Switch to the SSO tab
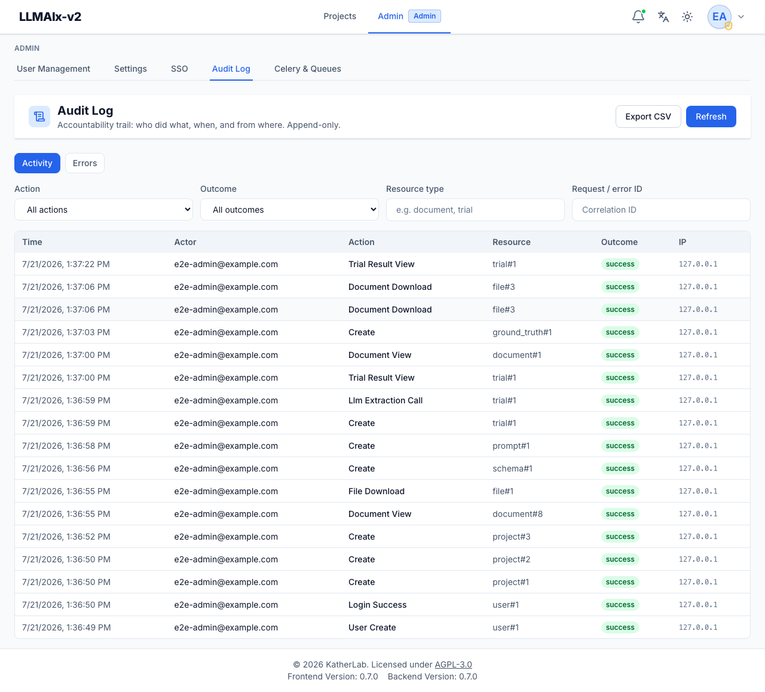Screen dimensions: 765x692 [x=179, y=69]
